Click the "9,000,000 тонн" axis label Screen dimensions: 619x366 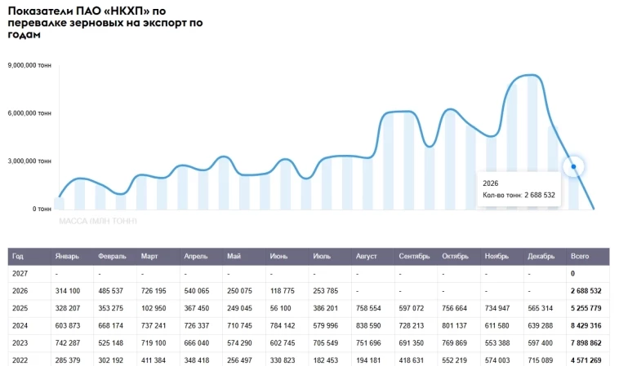click(x=29, y=65)
